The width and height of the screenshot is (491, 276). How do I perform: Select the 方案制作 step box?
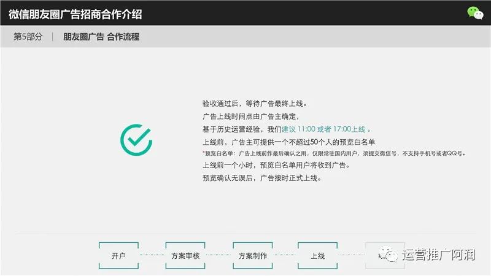(x=253, y=255)
